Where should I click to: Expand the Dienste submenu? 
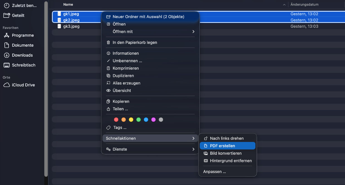pyautogui.click(x=193, y=149)
